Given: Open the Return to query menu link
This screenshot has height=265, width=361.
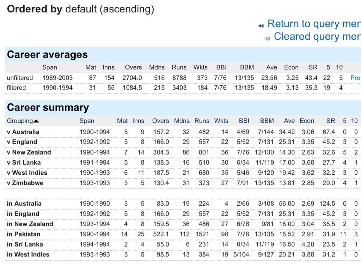Looking at the screenshot, I should [x=314, y=24].
